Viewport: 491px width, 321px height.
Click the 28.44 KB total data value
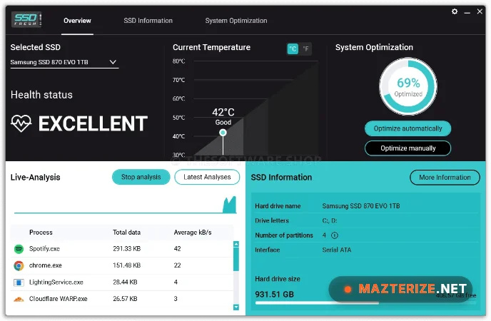[125, 282]
